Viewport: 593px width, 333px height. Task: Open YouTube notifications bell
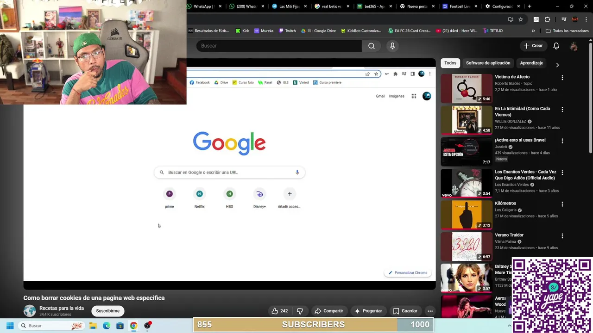(x=556, y=46)
